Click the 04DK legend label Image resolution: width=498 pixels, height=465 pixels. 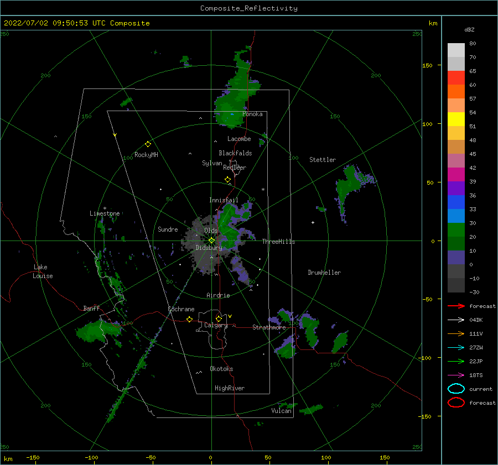pos(476,320)
